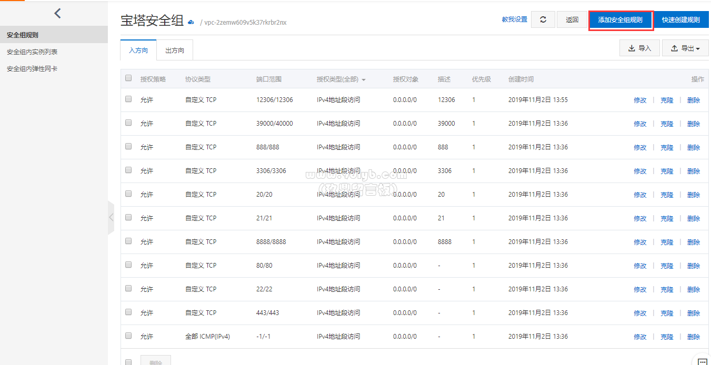711x365 pixels.
Task: Click the 8888 description cell
Action: point(445,241)
